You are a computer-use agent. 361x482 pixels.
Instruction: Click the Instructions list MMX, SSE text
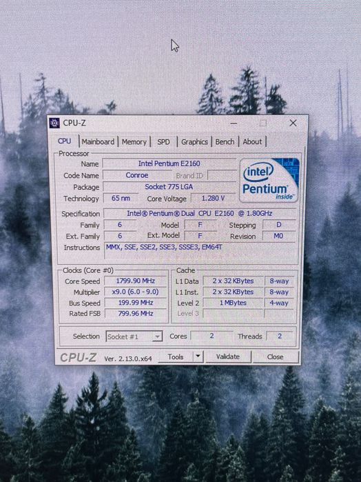[x=164, y=247]
